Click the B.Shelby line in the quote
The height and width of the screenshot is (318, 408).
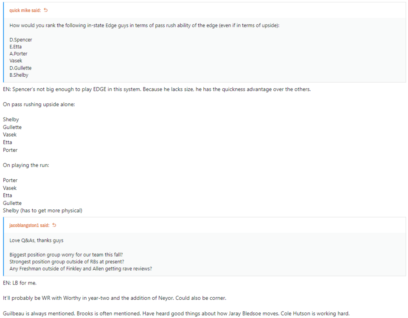(19, 75)
